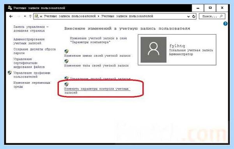Click Изменение типа своей учетной записи
Image resolution: width=234 pixels, height=149 pixels.
pyautogui.click(x=96, y=66)
